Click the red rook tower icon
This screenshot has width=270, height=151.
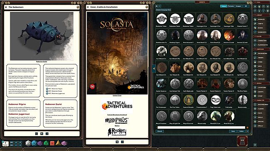click(242, 141)
